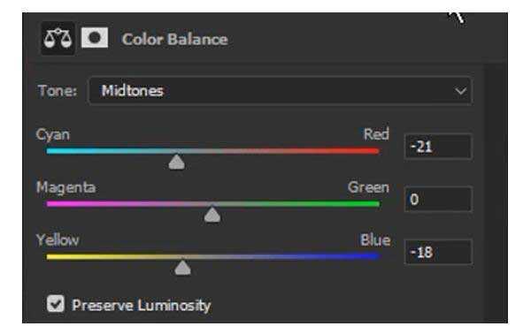Click the Preserve Luminosity label text
The height and width of the screenshot is (334, 531).
(x=142, y=306)
